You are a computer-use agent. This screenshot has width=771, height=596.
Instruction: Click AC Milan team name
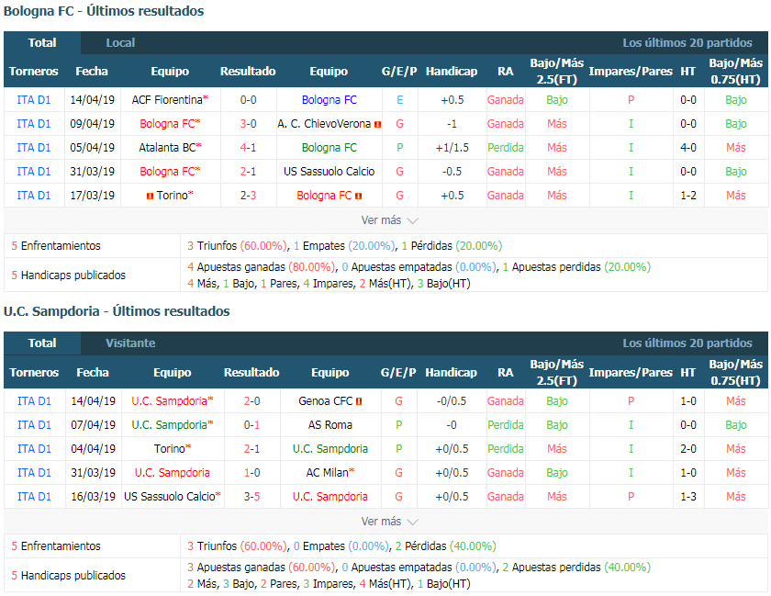[x=327, y=472]
